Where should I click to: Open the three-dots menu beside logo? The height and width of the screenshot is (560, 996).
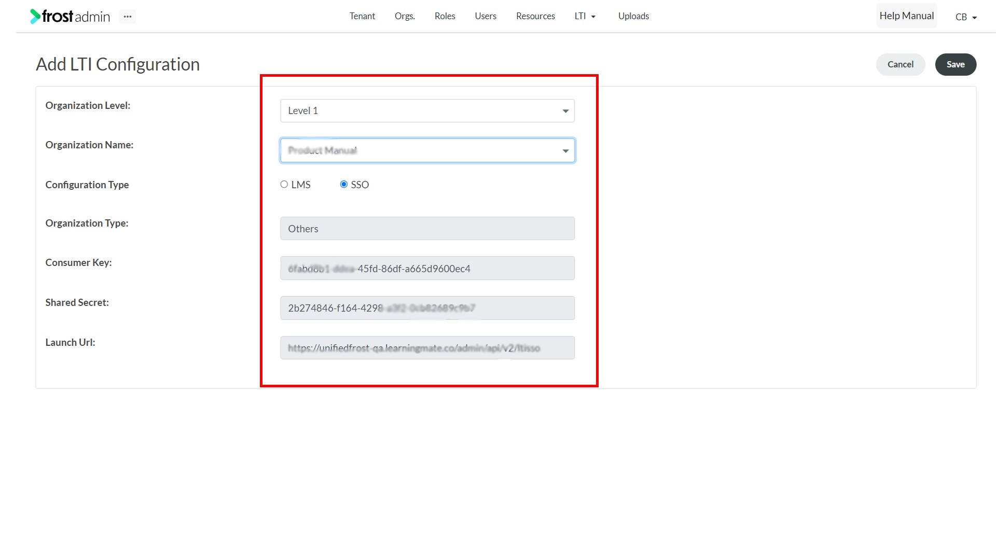tap(128, 17)
